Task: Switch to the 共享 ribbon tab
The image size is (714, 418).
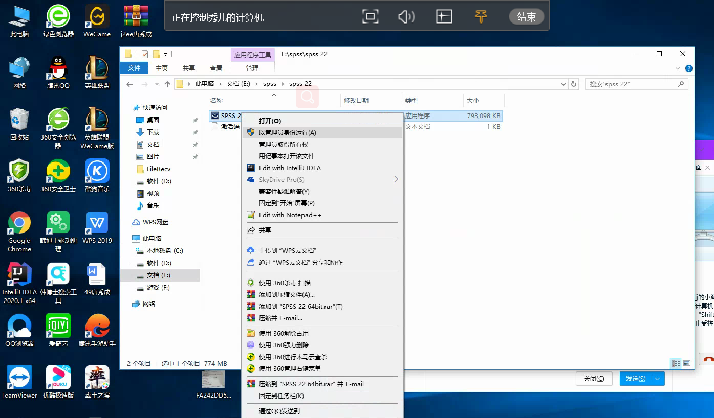Action: pyautogui.click(x=189, y=68)
